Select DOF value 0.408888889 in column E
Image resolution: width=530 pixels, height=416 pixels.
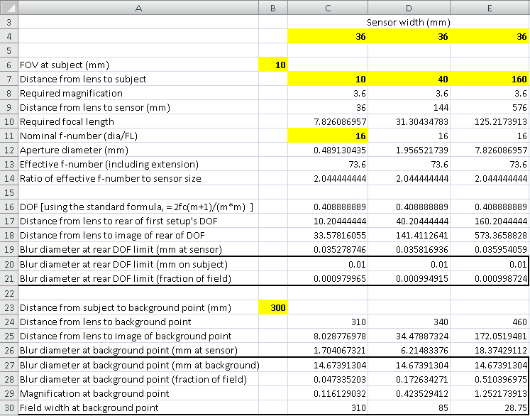coord(490,207)
